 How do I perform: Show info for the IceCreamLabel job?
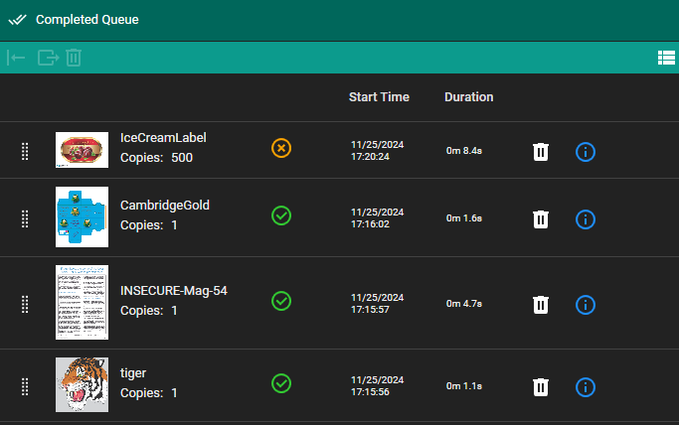tap(586, 151)
